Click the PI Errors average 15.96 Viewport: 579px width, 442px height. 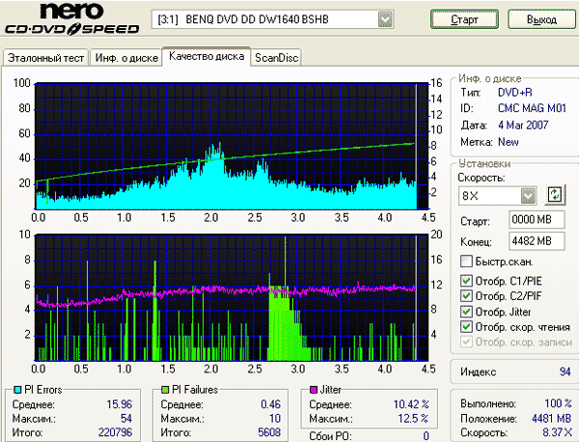120,404
